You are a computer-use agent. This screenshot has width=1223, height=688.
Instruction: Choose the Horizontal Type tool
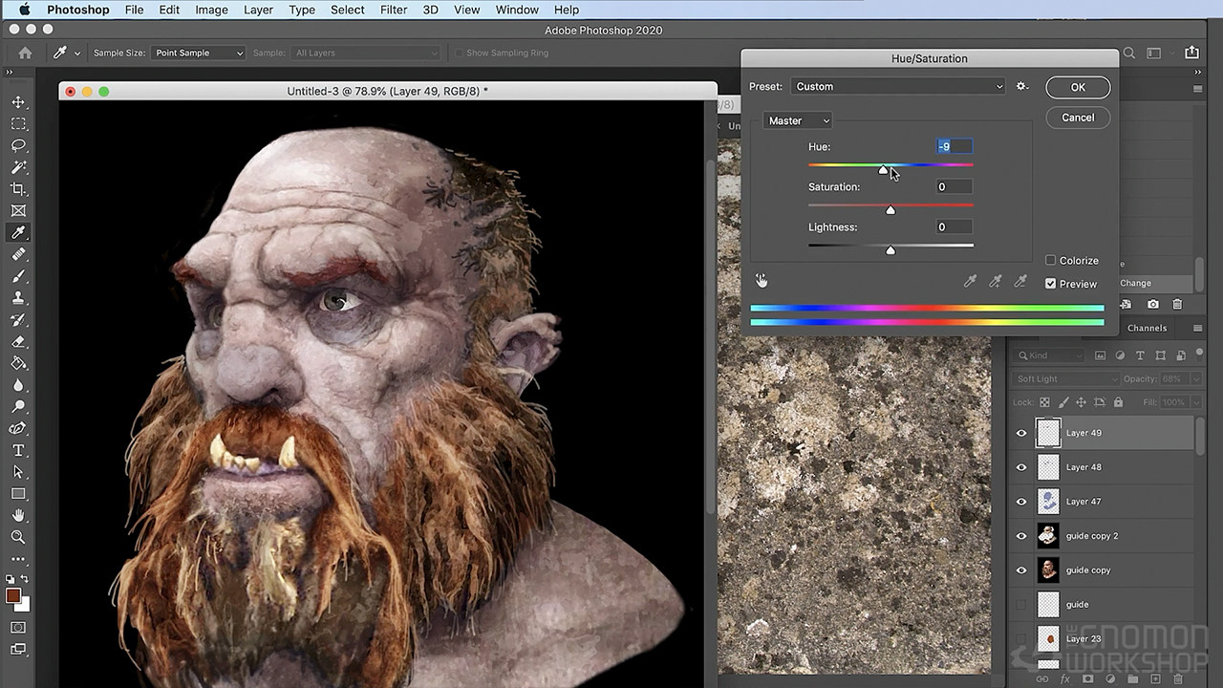click(18, 450)
